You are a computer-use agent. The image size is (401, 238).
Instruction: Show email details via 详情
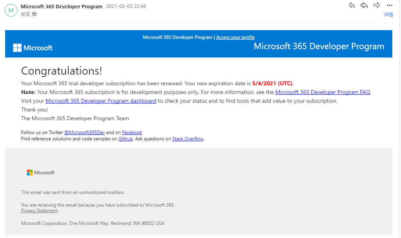coord(388,15)
